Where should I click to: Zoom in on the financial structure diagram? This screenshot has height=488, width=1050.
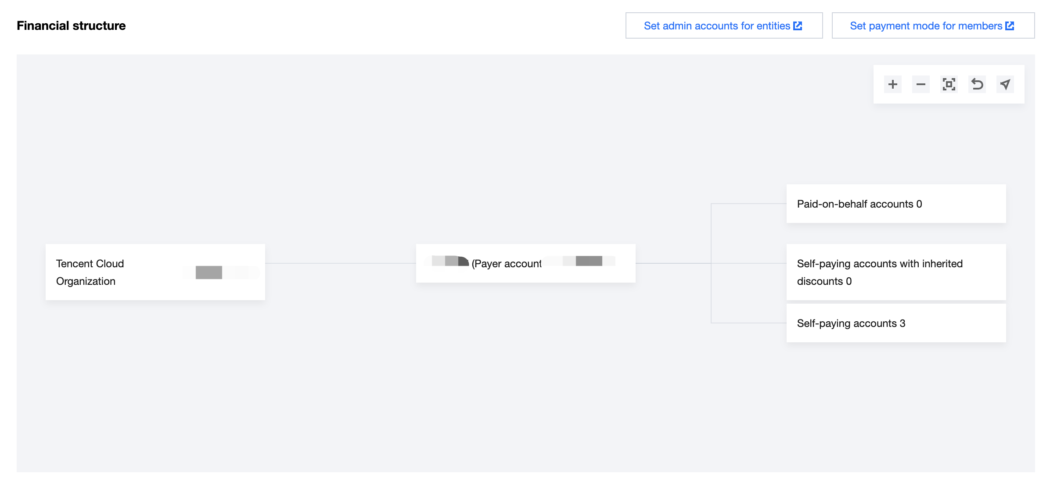pyautogui.click(x=892, y=84)
